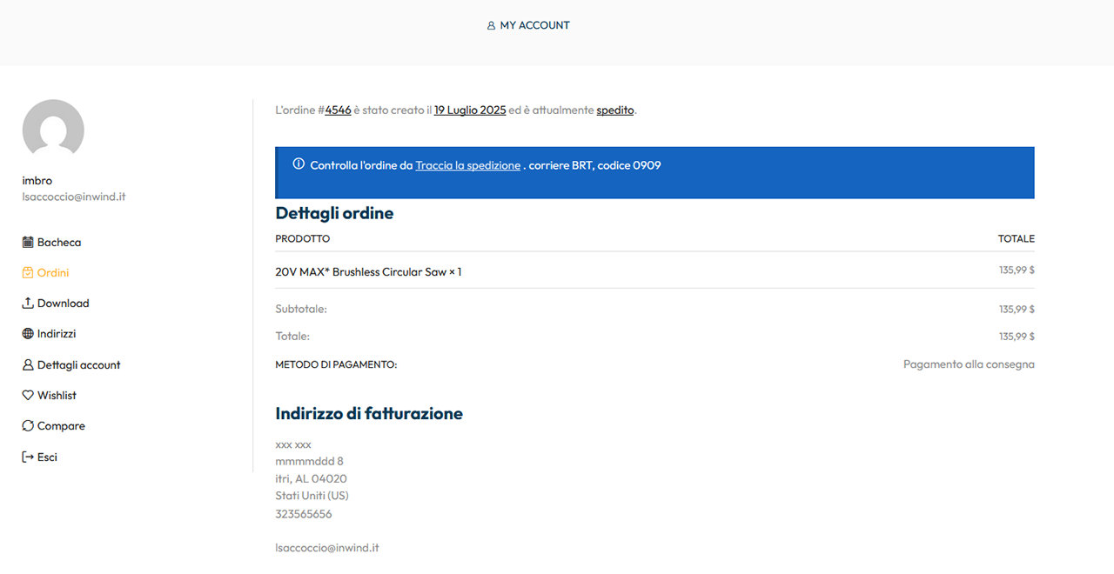Click the Subtotale label
Viewport: 1114px width, 574px height.
(x=301, y=309)
